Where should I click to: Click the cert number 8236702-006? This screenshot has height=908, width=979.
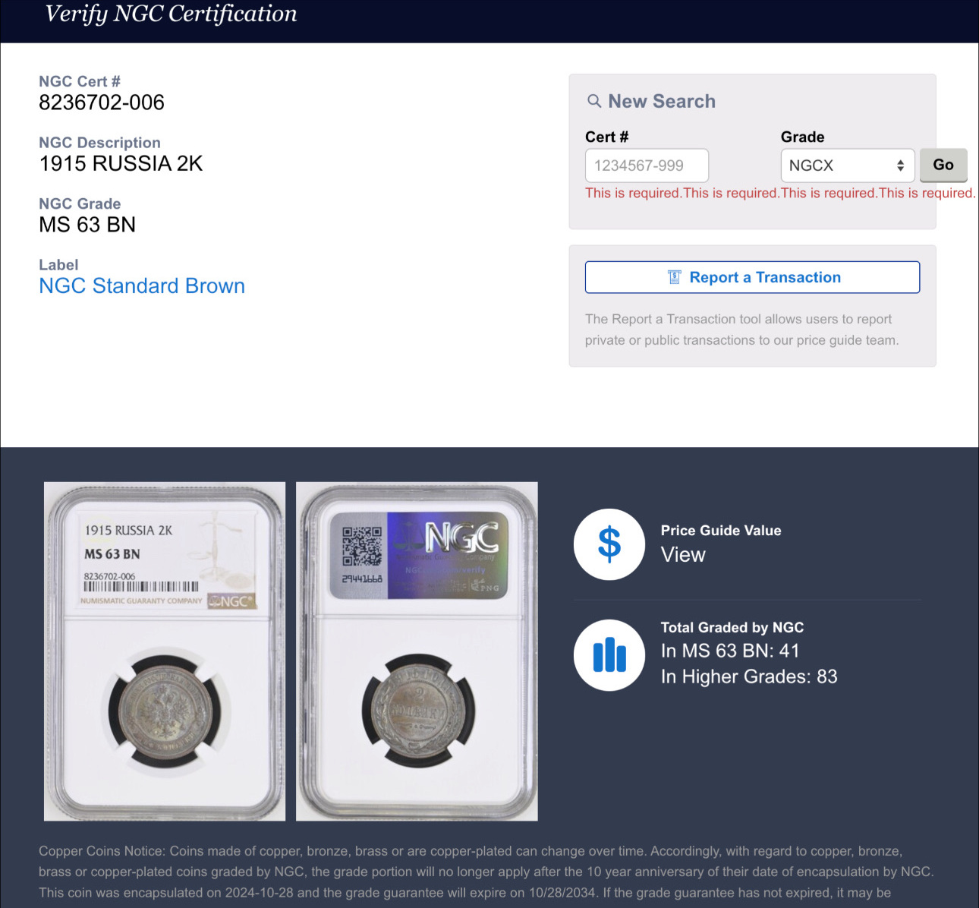click(102, 102)
